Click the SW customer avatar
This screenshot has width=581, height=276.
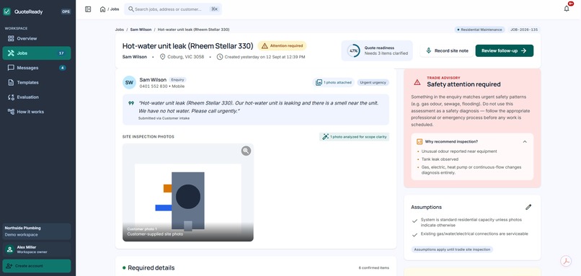[x=129, y=83]
